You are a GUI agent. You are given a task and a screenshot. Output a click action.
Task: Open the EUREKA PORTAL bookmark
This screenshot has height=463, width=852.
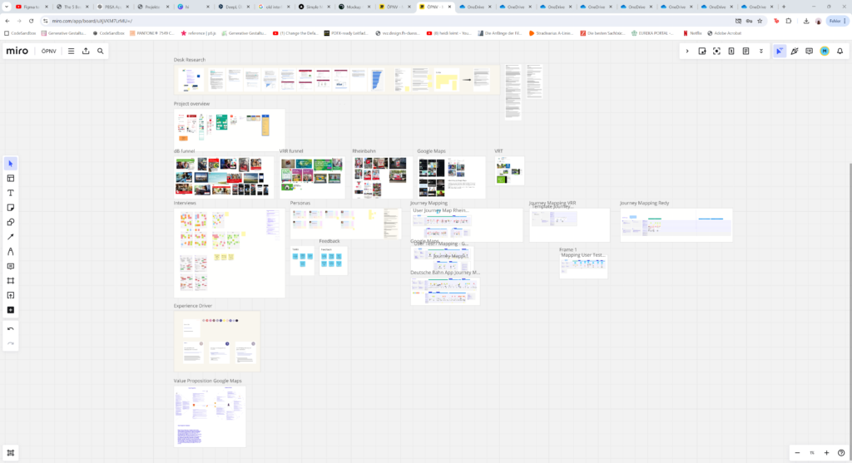click(652, 33)
